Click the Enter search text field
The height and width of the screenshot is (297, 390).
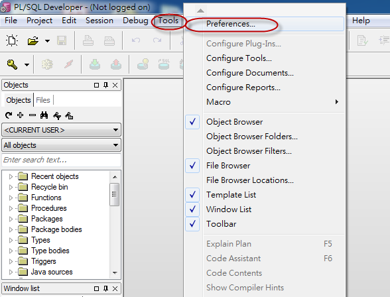(x=61, y=160)
